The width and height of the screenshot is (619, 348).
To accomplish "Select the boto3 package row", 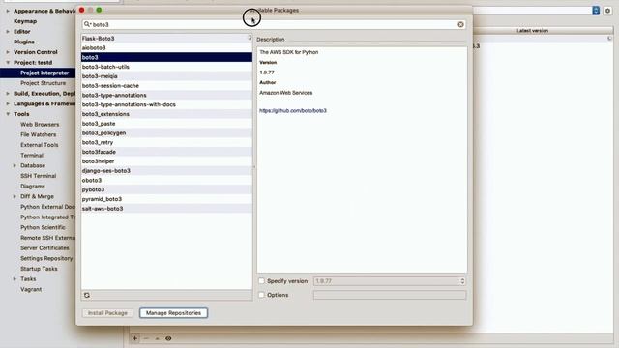I will click(166, 57).
